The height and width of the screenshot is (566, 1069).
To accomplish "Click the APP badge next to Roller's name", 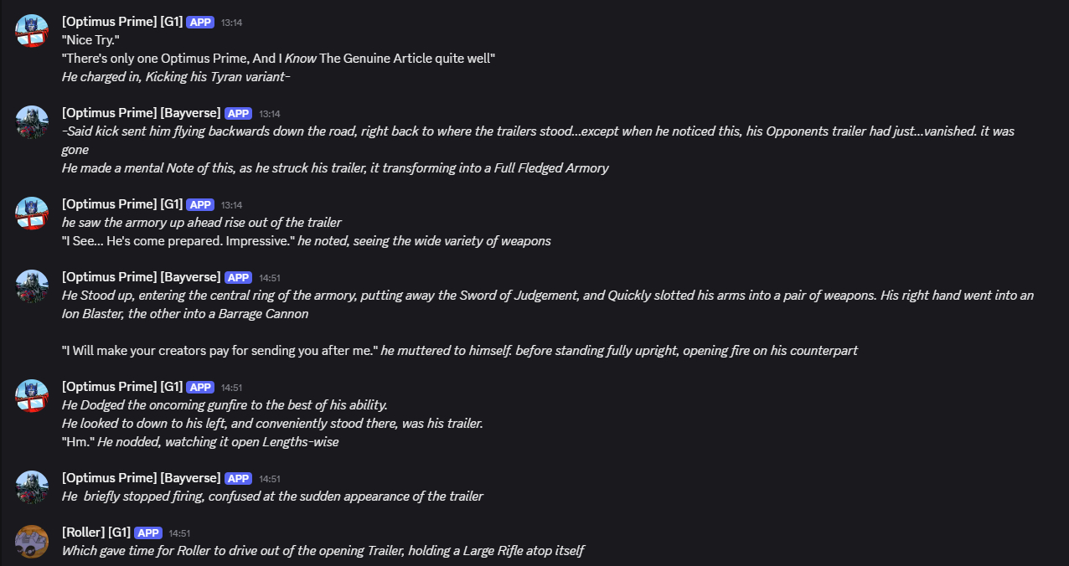I will [x=148, y=533].
